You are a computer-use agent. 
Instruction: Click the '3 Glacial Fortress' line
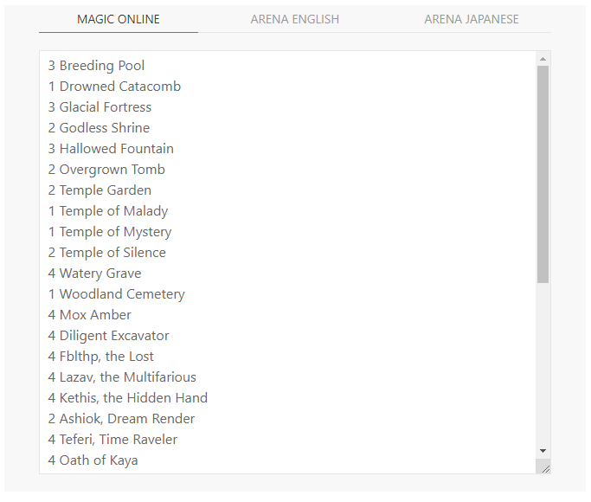tap(100, 107)
